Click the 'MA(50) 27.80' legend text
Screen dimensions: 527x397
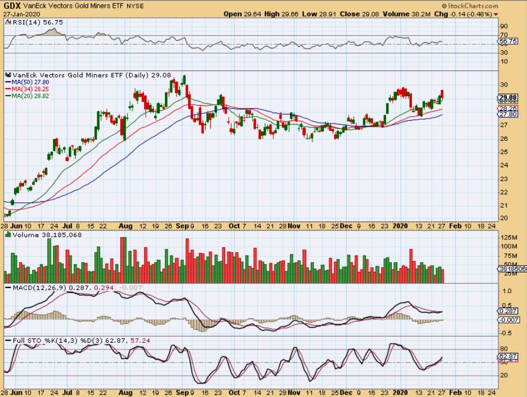pyautogui.click(x=30, y=82)
